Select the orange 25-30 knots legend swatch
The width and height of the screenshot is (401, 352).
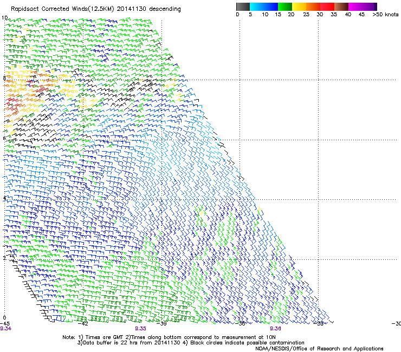(313, 6)
